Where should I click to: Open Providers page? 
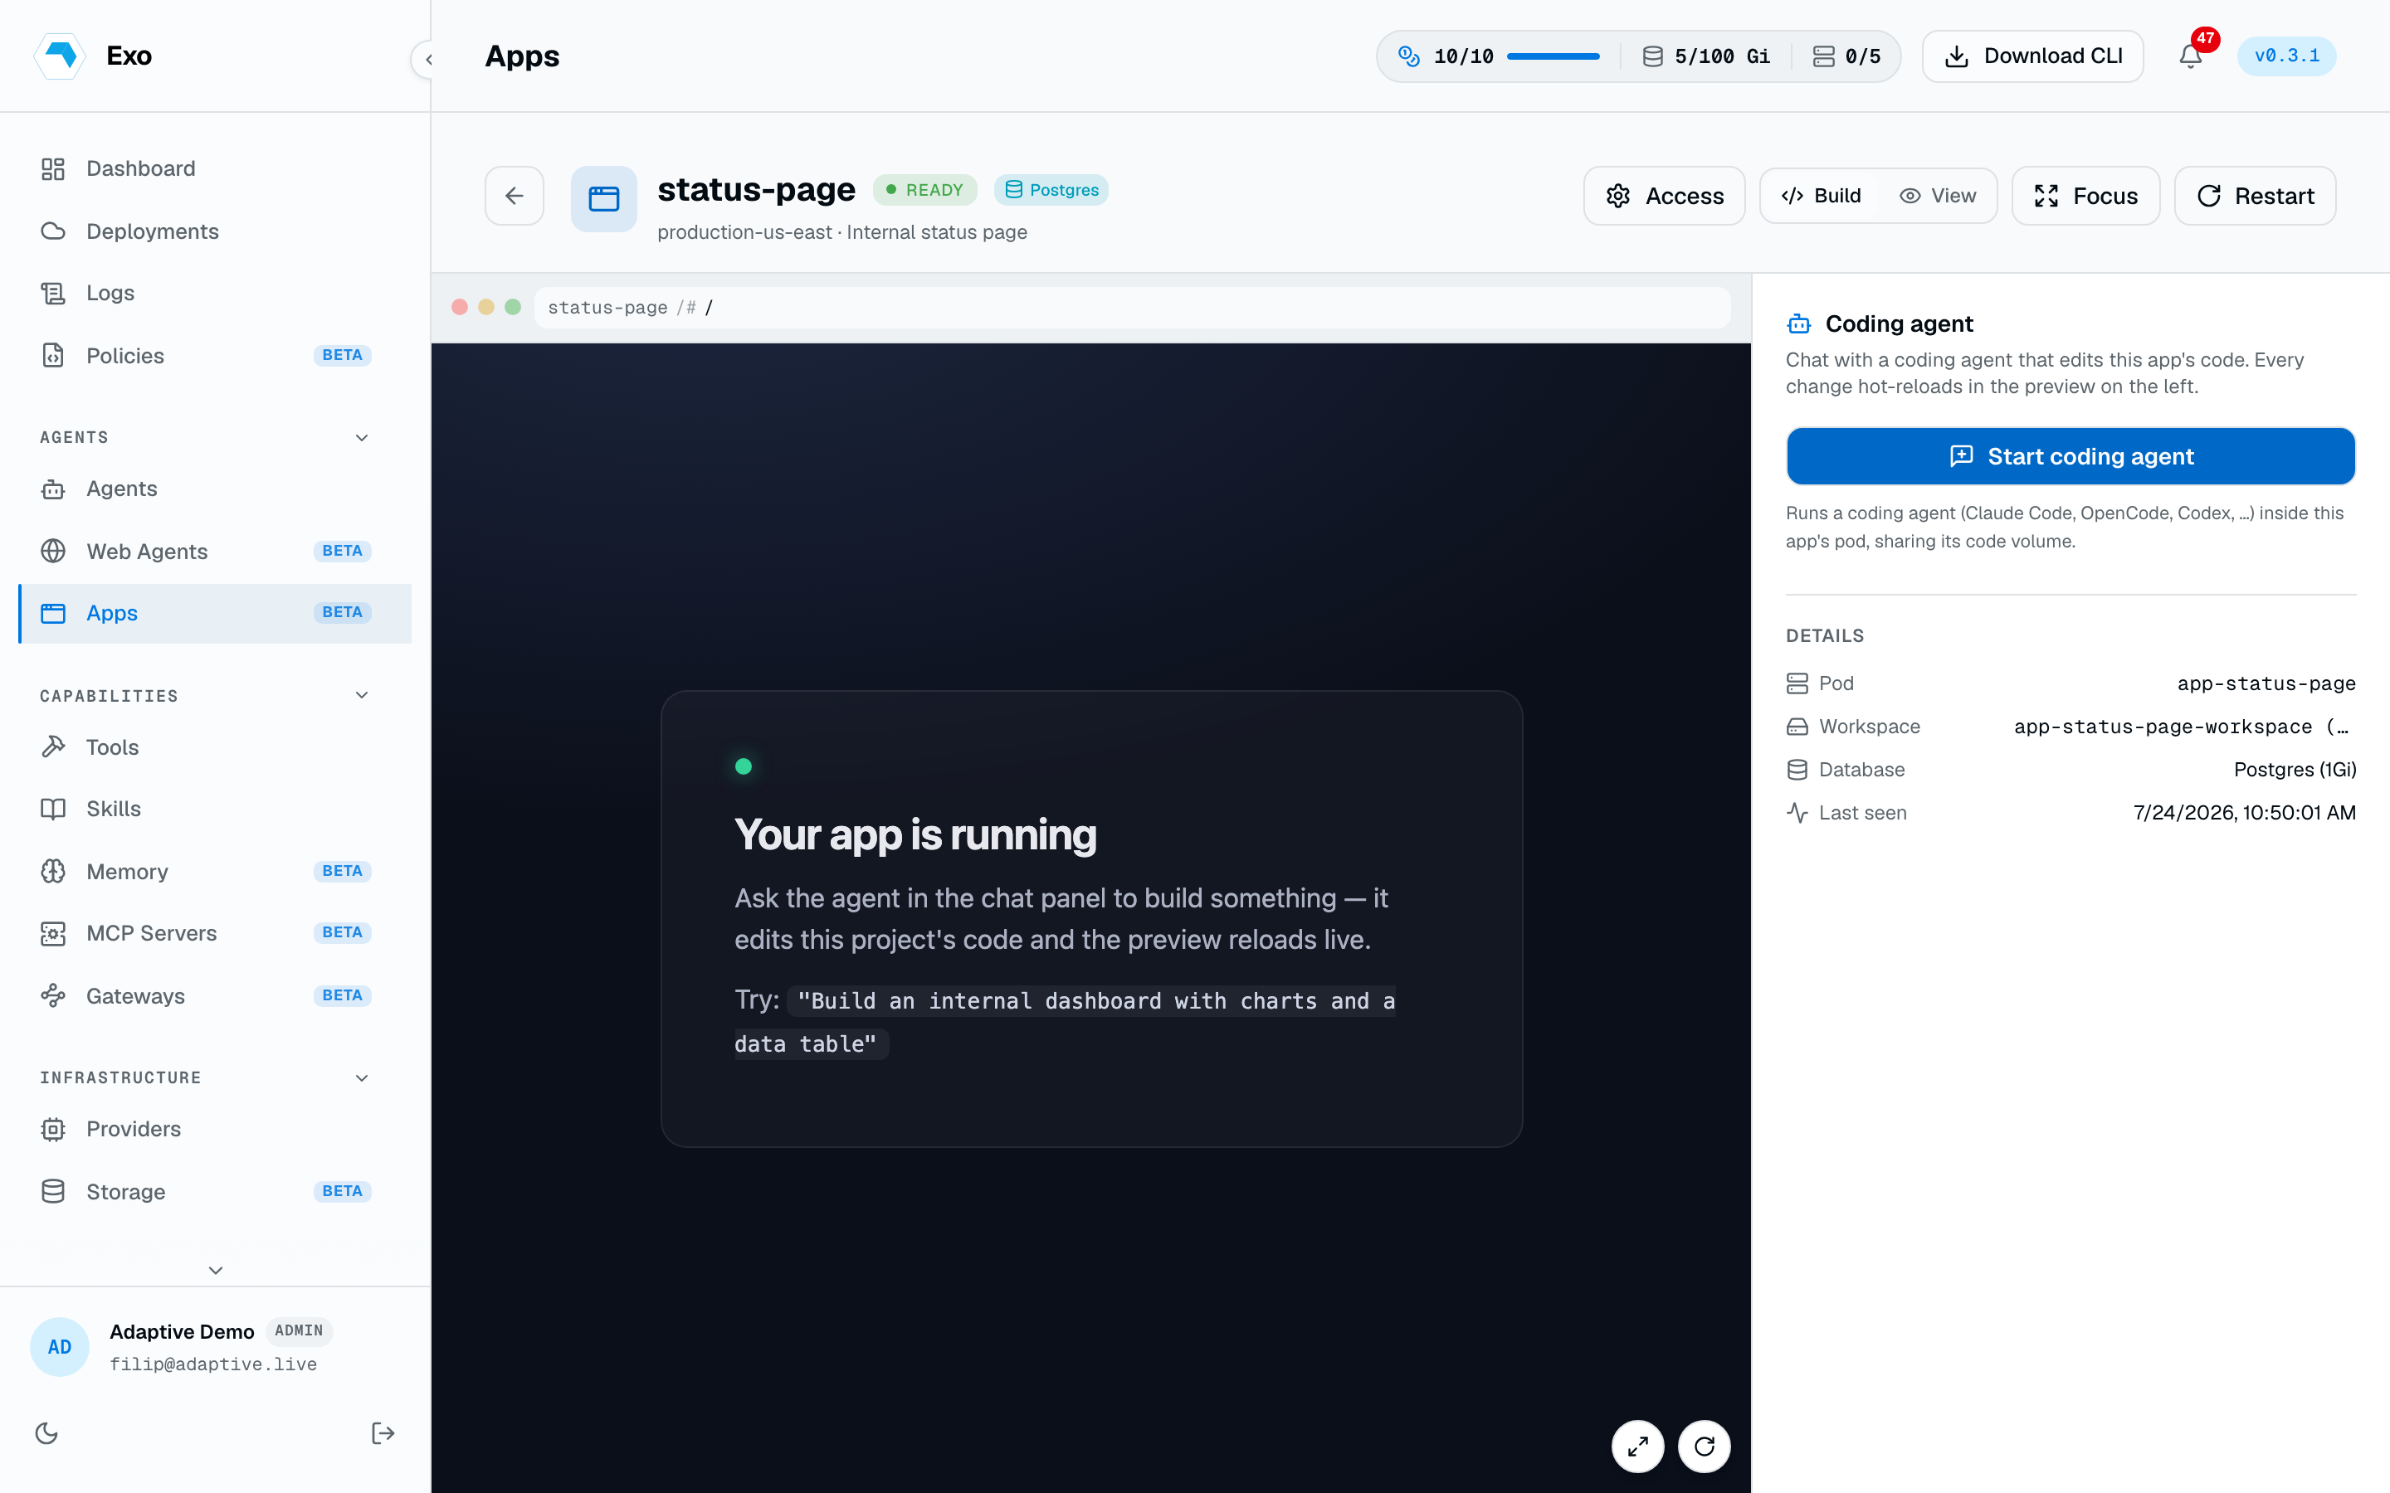[215, 1129]
